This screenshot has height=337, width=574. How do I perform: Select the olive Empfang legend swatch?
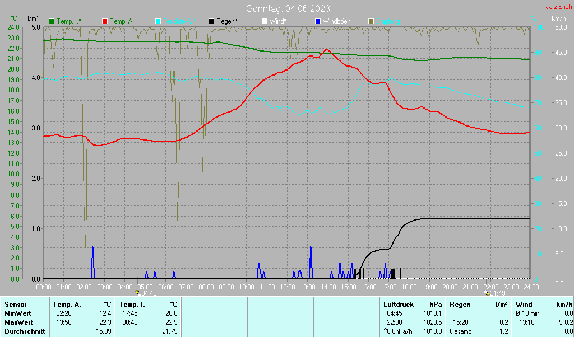371,22
